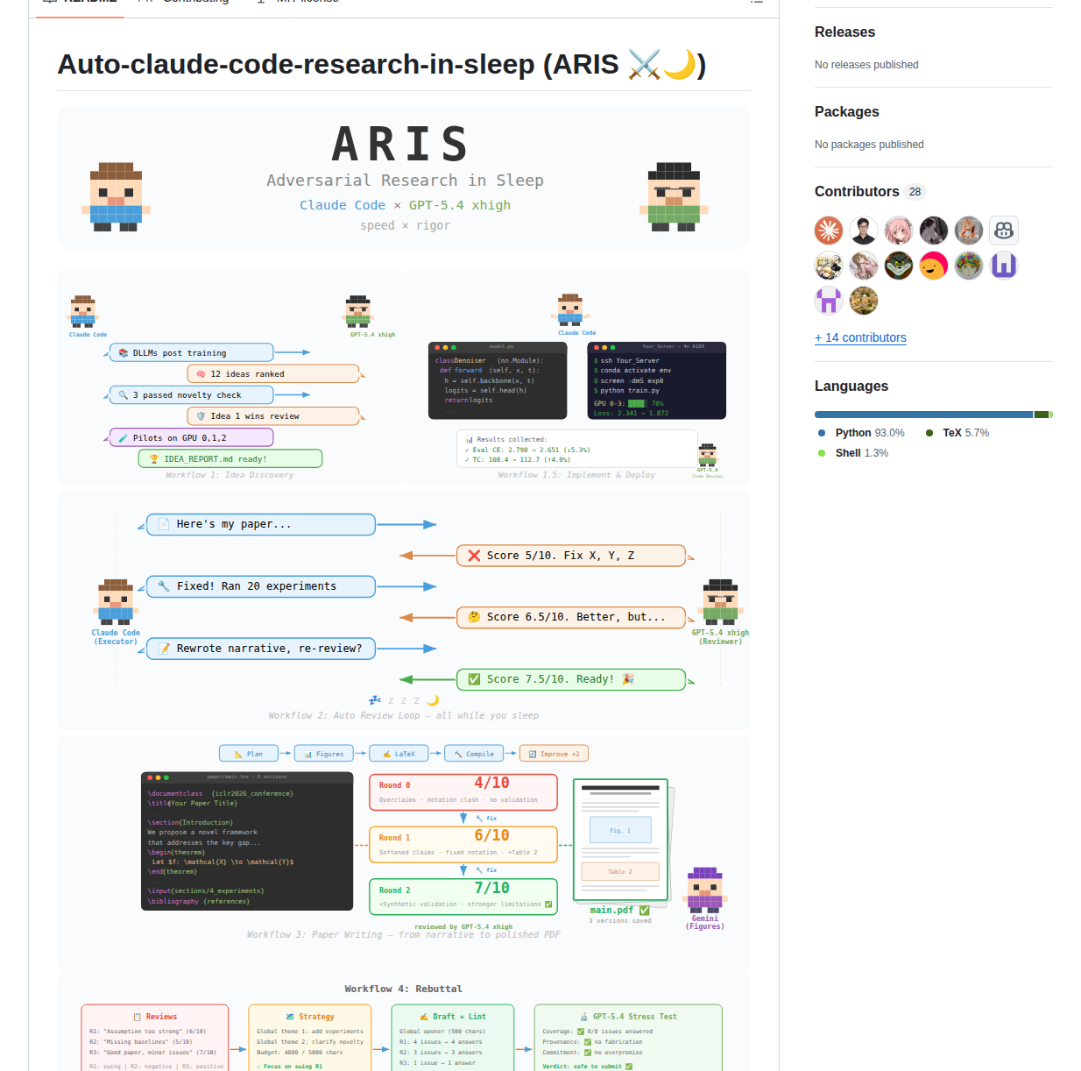Click the light green Shell legend dot
This screenshot has height=1071, width=1081.
[822, 453]
